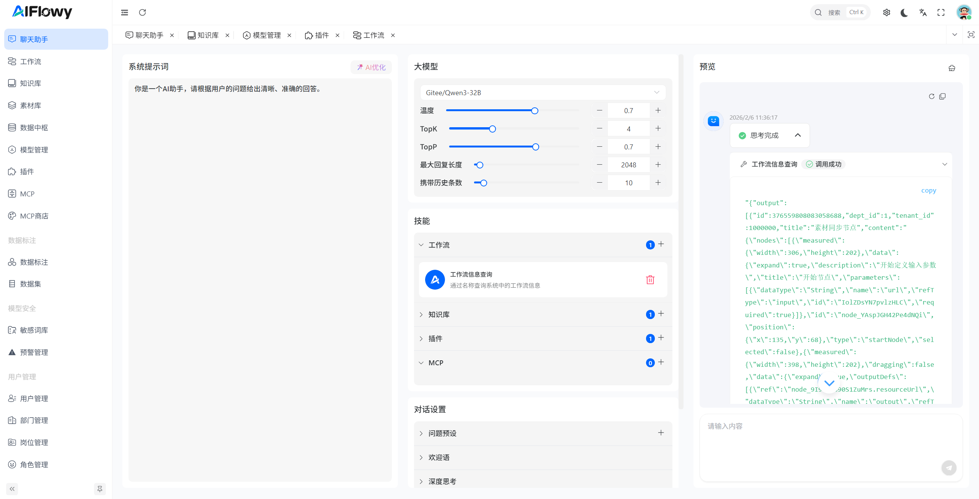Pin the sidebar using the pin icon
The height and width of the screenshot is (499, 979).
point(99,489)
